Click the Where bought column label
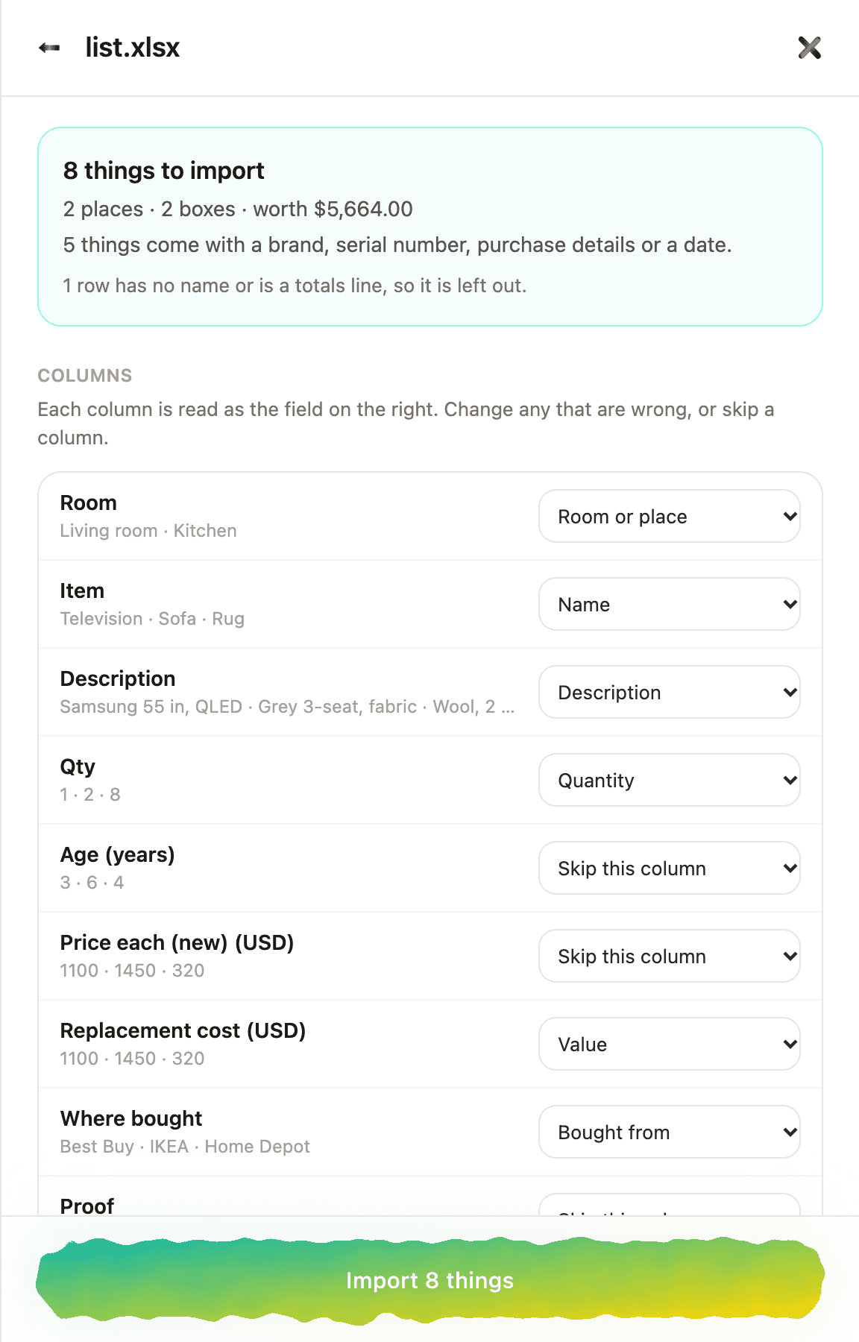The width and height of the screenshot is (859, 1342). coord(131,1118)
